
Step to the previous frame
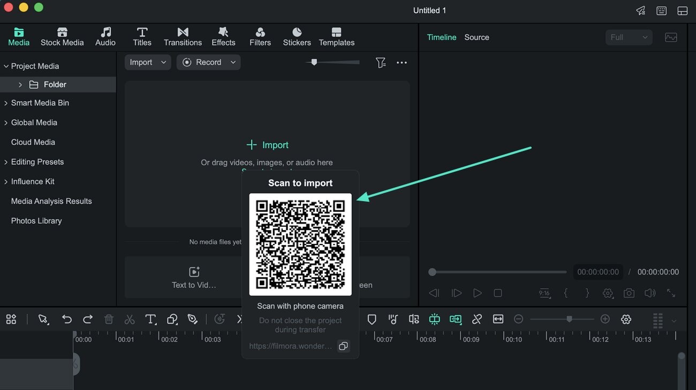pyautogui.click(x=434, y=293)
